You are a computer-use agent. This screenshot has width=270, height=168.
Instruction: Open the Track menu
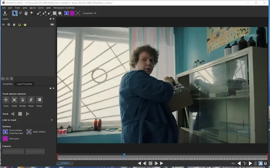pos(17,8)
